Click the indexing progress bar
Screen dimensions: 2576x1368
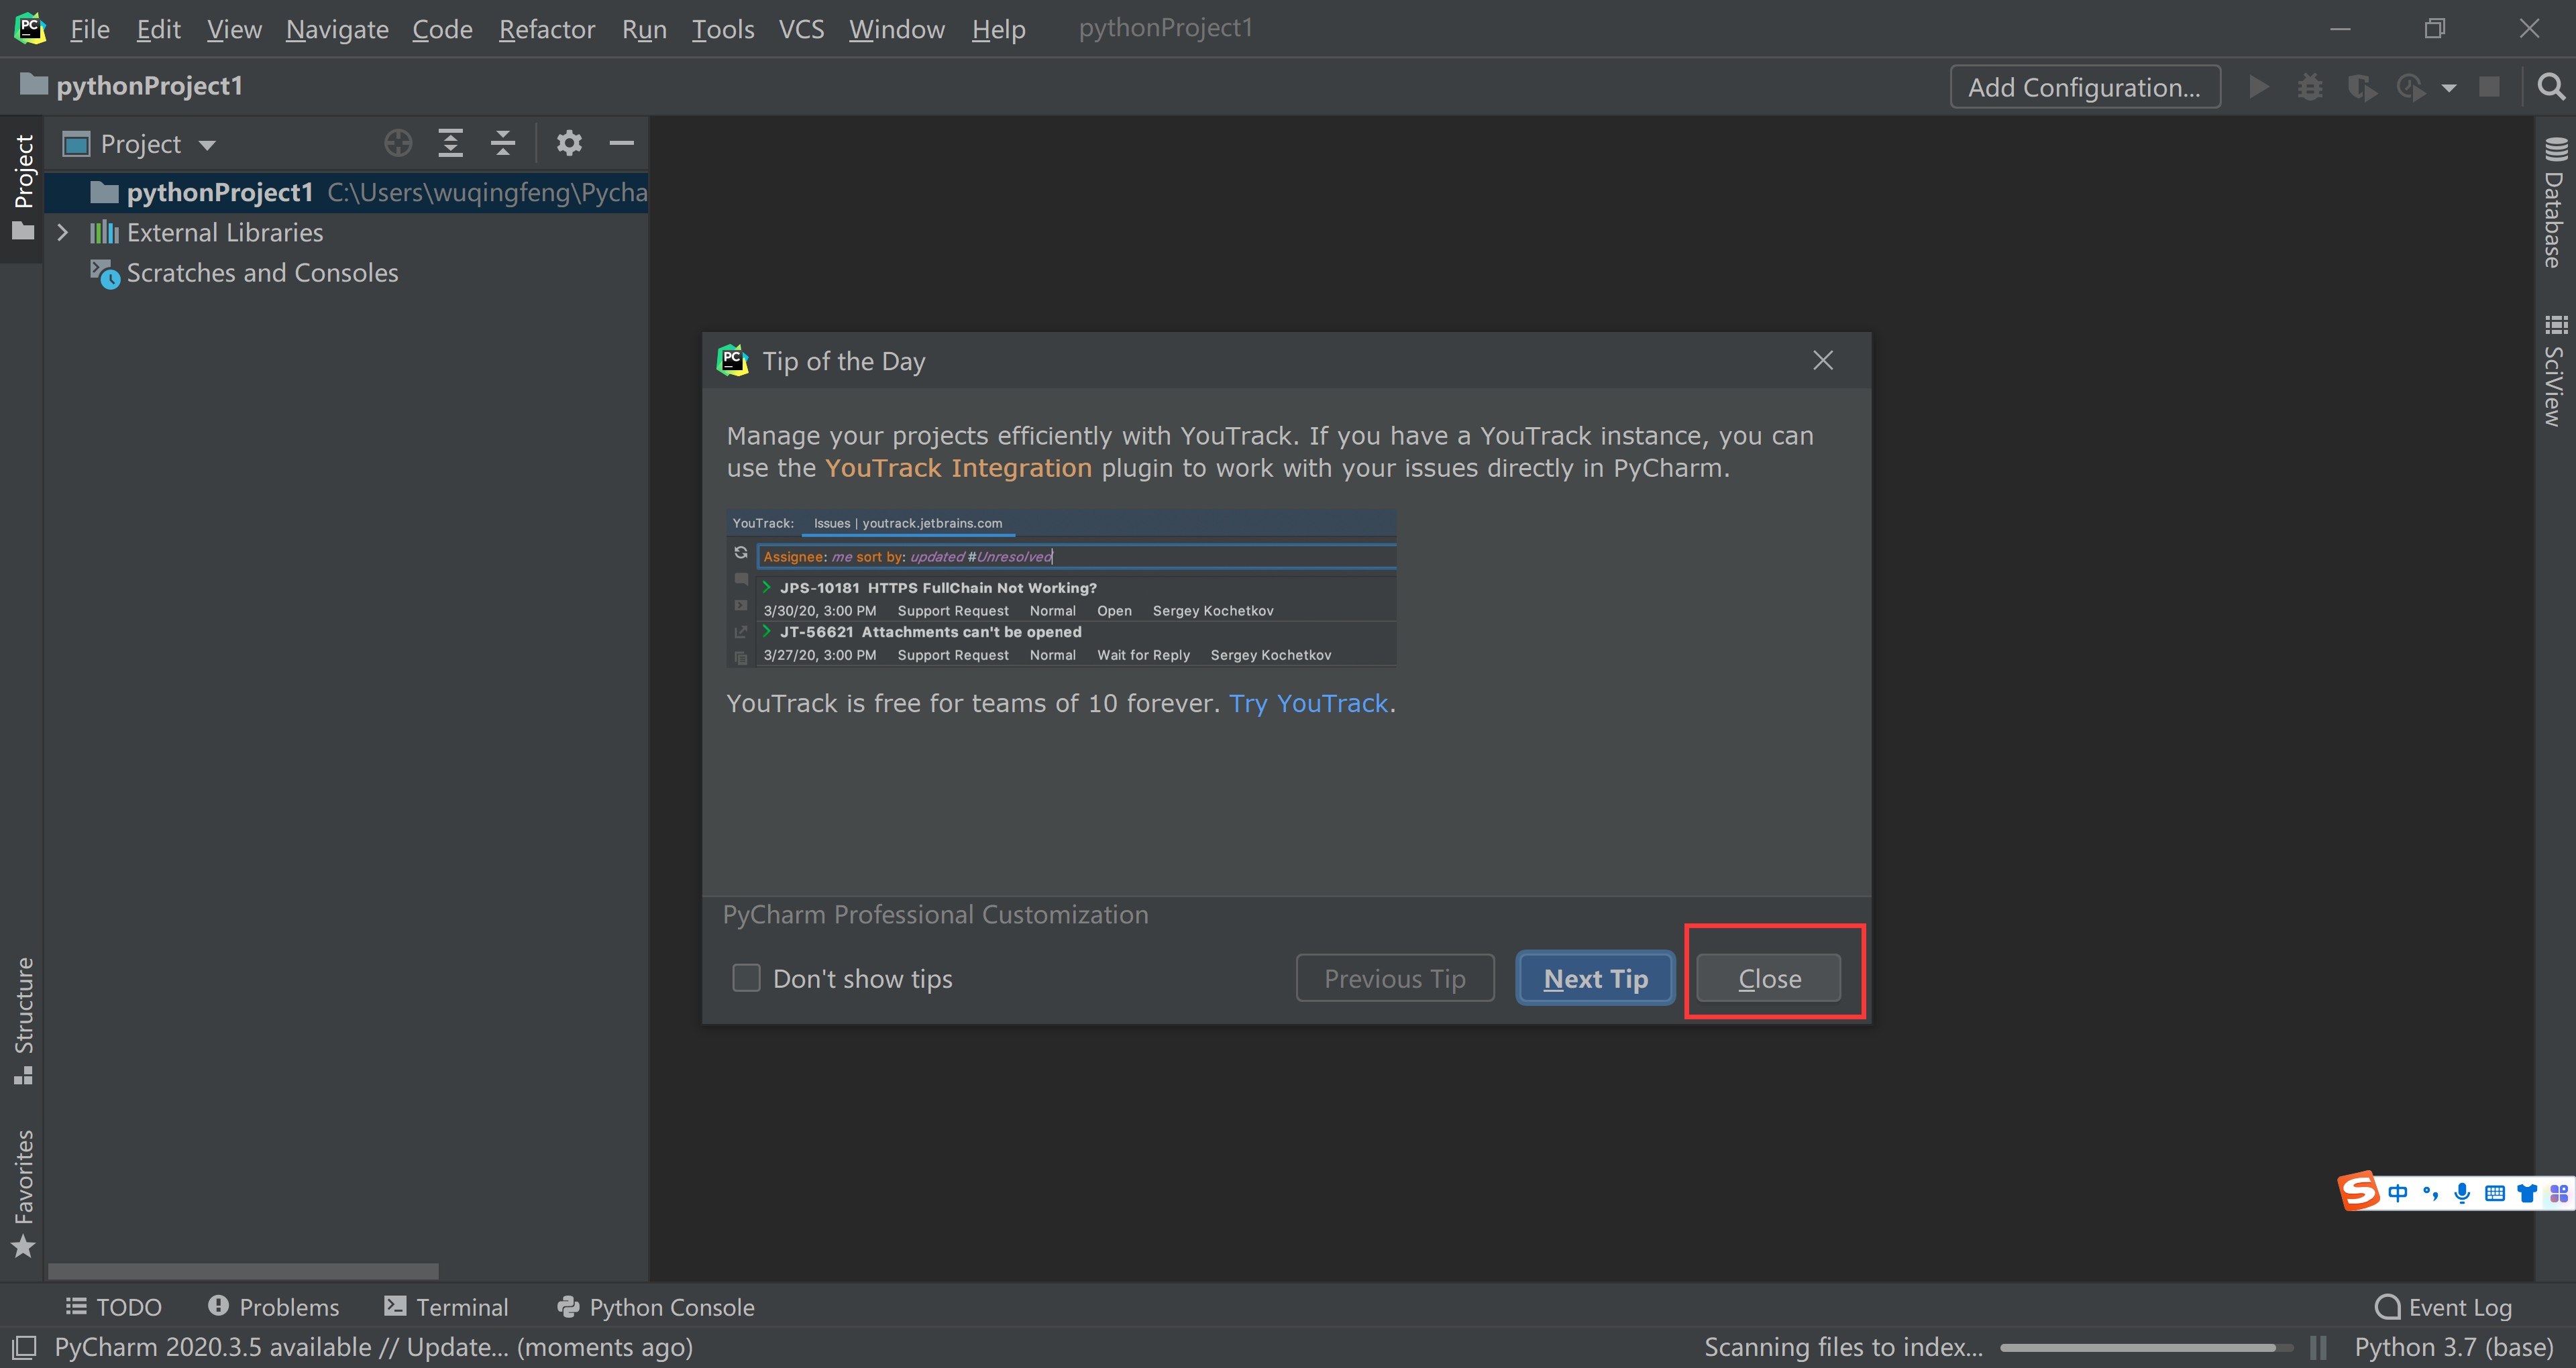2146,1347
